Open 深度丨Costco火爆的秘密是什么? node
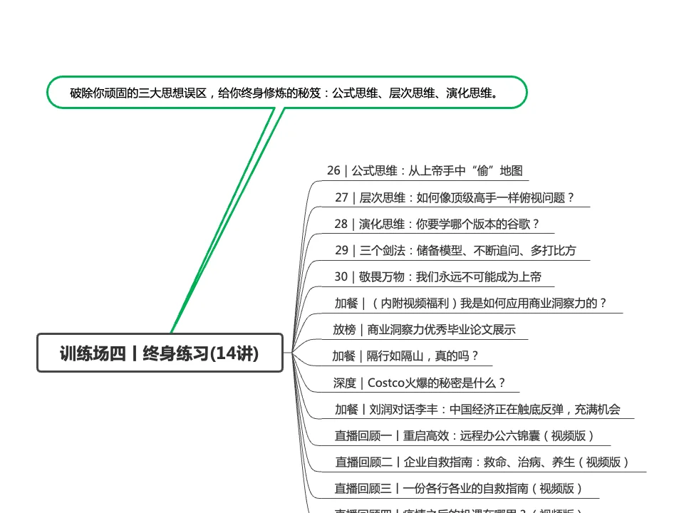 tap(429, 382)
